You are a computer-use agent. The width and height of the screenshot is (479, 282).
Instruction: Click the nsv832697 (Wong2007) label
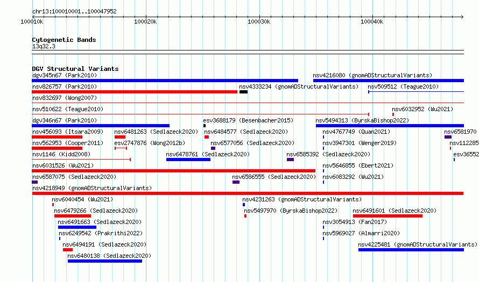tap(65, 98)
